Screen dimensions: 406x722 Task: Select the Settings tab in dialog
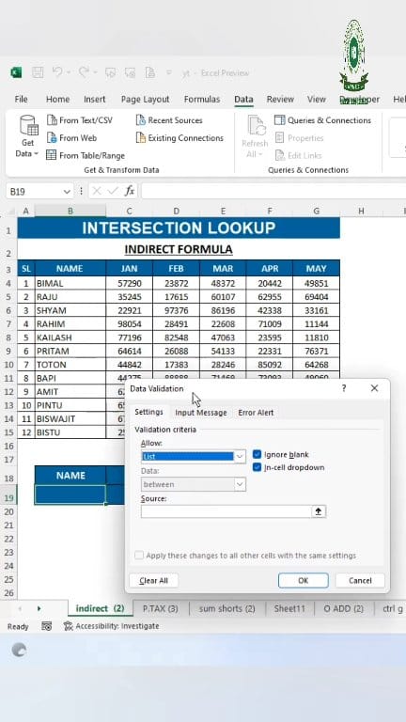pyautogui.click(x=148, y=412)
